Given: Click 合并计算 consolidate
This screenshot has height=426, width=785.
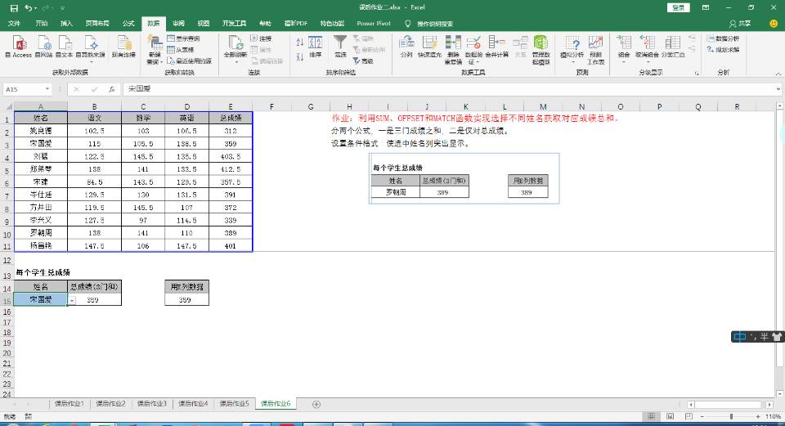Looking at the screenshot, I should 497,47.
